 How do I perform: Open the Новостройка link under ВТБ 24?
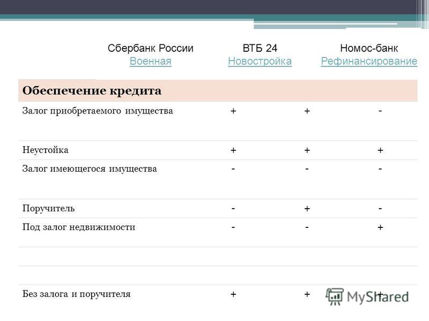coord(260,61)
